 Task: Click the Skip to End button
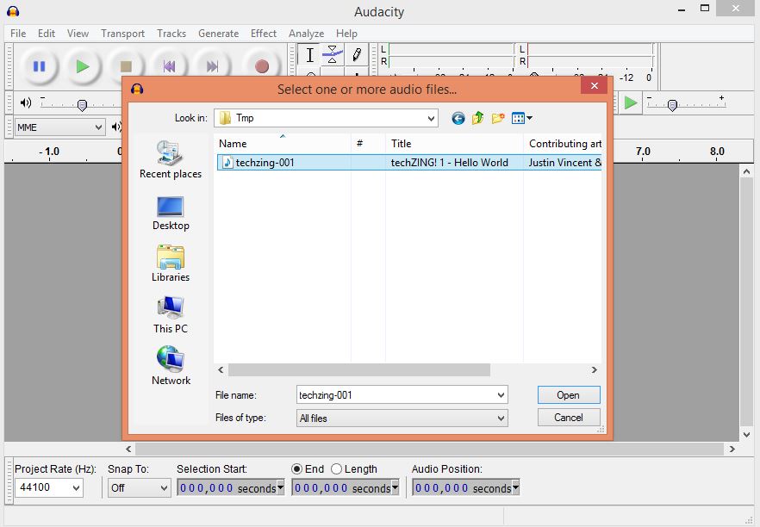212,66
